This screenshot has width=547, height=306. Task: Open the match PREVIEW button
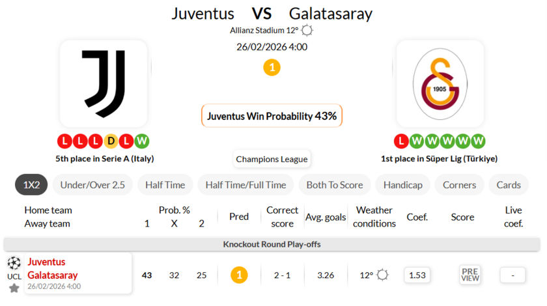pyautogui.click(x=470, y=275)
